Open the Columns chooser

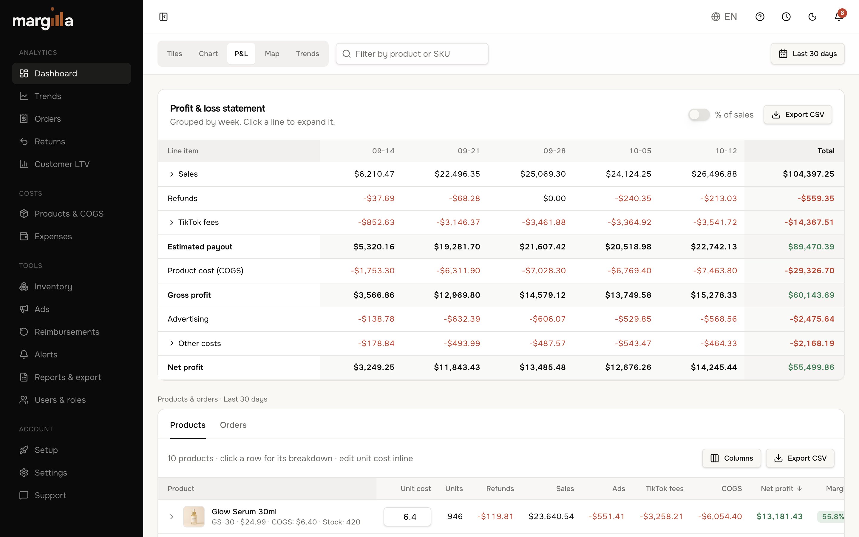click(731, 459)
